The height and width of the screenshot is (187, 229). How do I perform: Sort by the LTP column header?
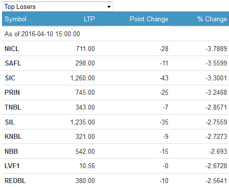pos(89,19)
